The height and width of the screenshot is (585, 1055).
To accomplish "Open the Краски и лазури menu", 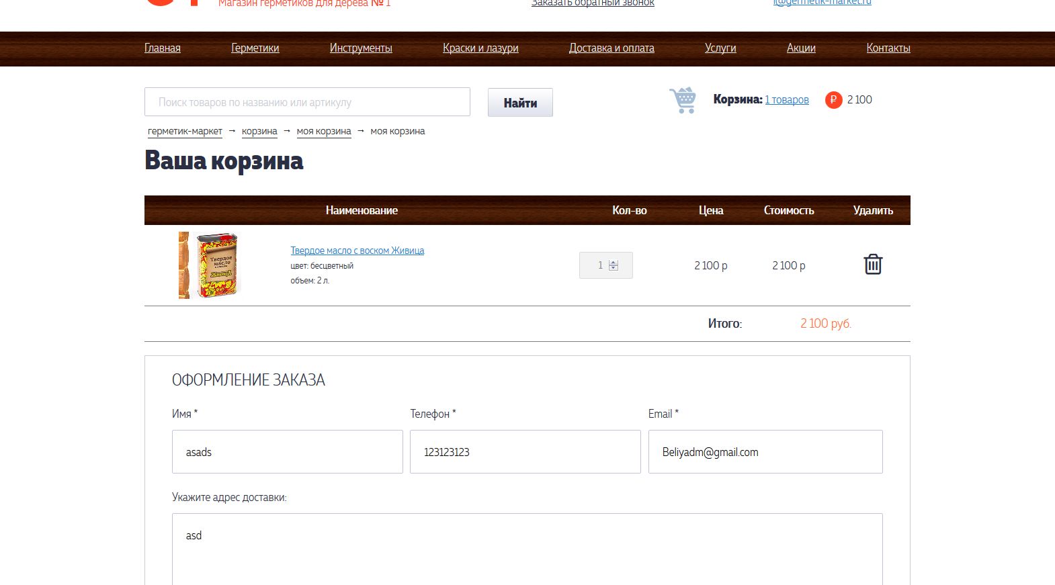I will pyautogui.click(x=480, y=48).
